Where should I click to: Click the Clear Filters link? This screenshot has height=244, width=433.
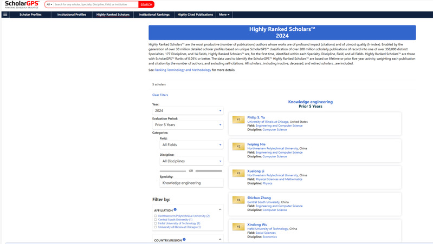pos(160,95)
